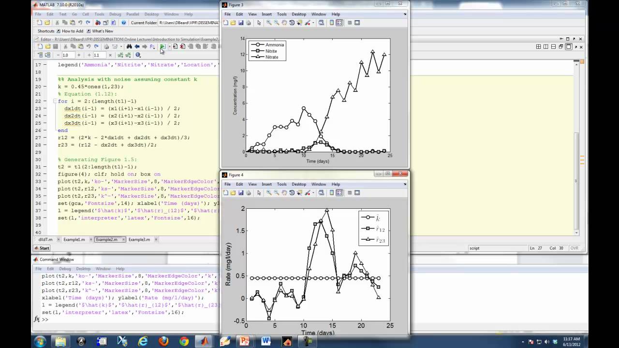
Task: Open the Insert menu in Figure 3
Action: tap(266, 14)
